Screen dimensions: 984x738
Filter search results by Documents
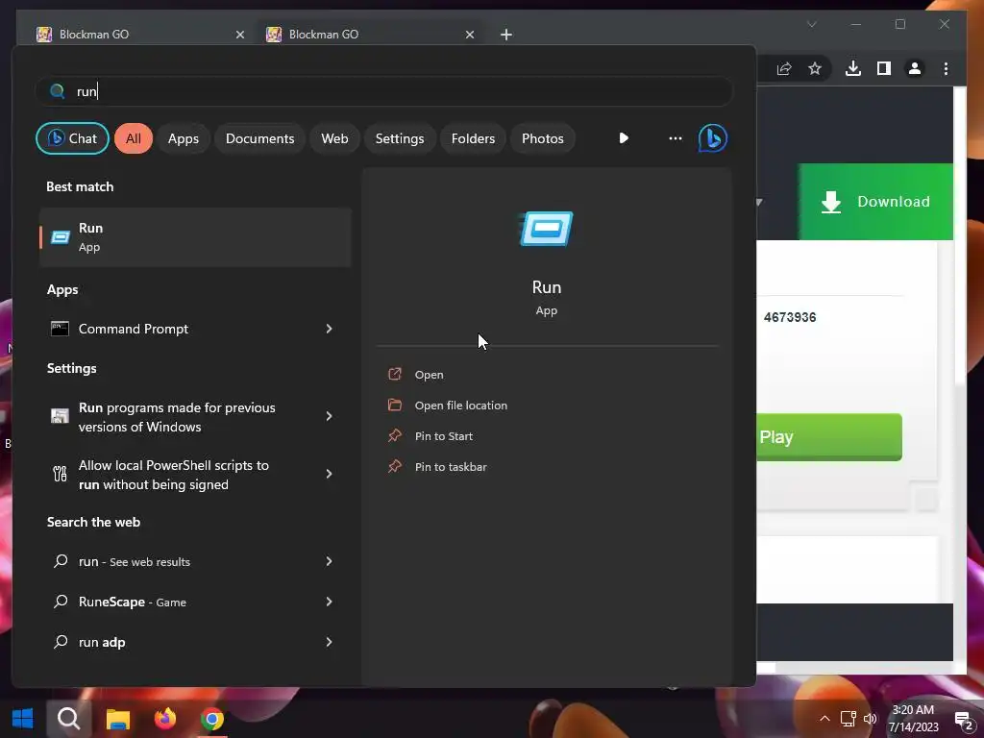(x=259, y=138)
